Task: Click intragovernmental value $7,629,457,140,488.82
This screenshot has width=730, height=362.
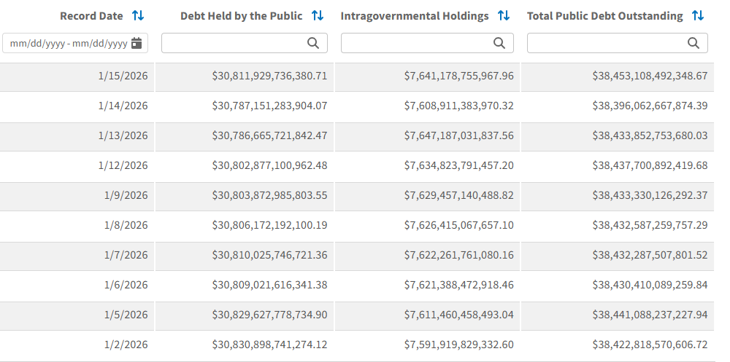Action: point(458,195)
